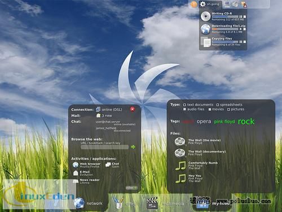
Task: Open the music note icon for Hey You
Action: click(180, 178)
